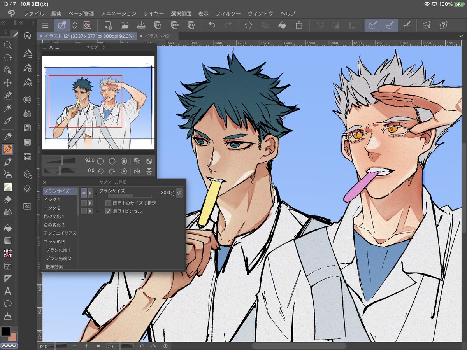
Task: Flip canvas vertically in Navigator
Action: click(149, 171)
